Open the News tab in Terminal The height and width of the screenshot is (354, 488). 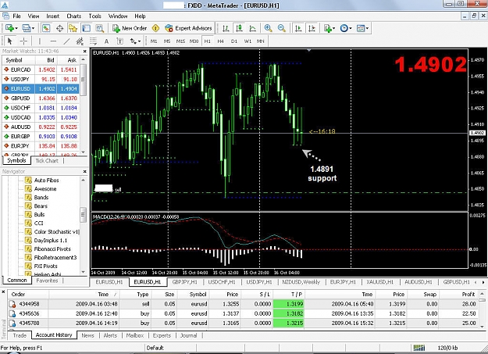[x=87, y=335]
